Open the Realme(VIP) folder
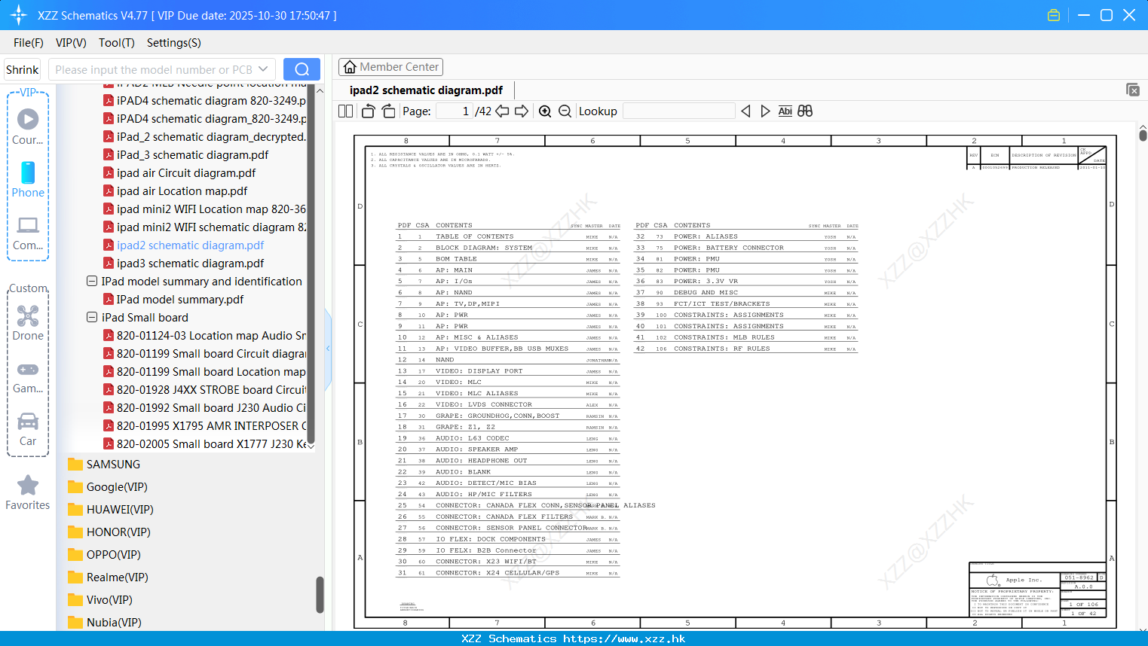This screenshot has height=646, width=1148. pyautogui.click(x=108, y=577)
